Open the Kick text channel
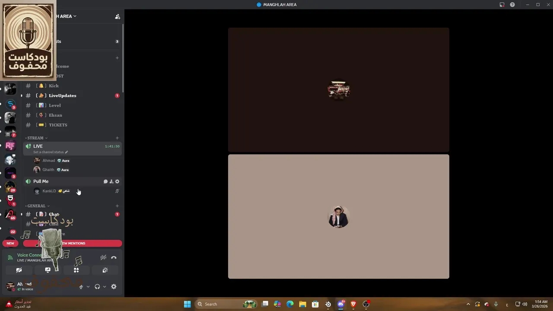Viewport: 553px width, 311px height. [72, 86]
